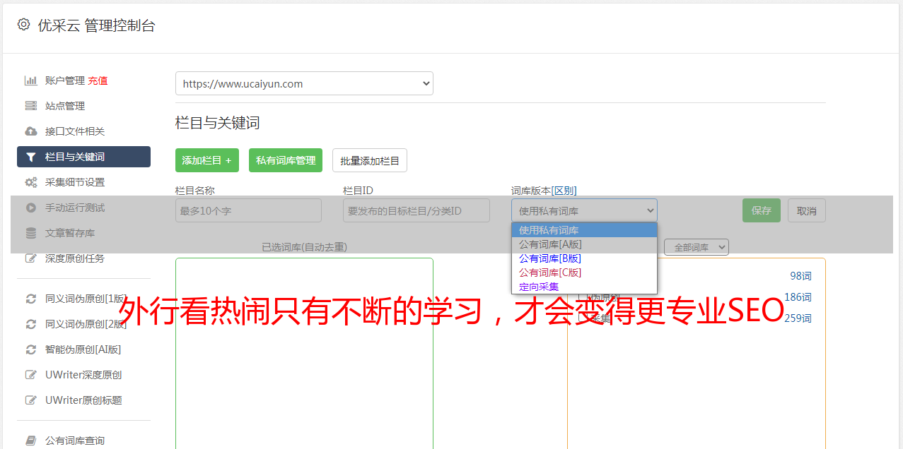Click the 栏目与关键词 page heading
Viewport: 903px width, 449px height.
(217, 123)
